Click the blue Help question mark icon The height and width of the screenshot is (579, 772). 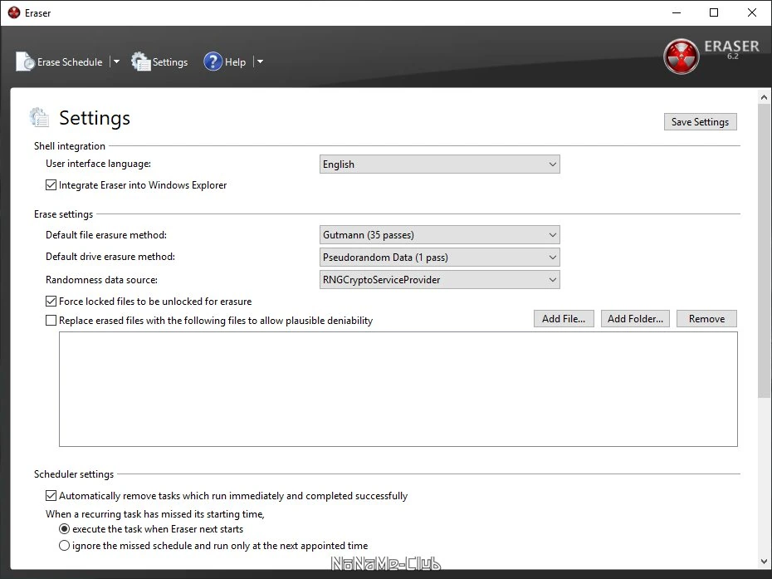click(x=213, y=61)
